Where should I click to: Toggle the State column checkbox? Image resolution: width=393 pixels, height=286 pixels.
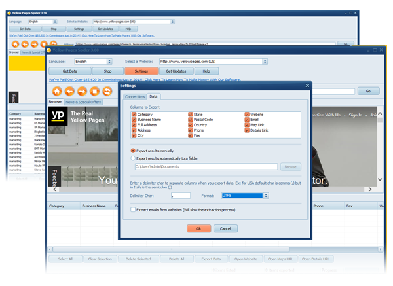[x=191, y=115]
